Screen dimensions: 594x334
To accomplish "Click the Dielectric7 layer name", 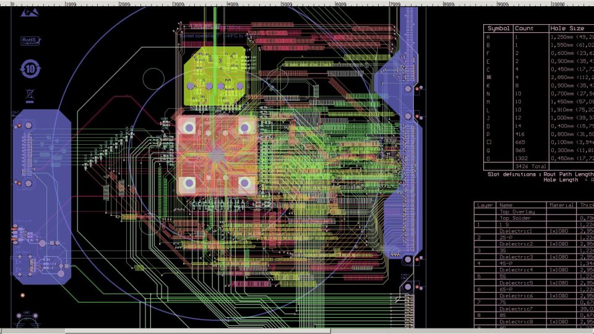I will (515, 309).
